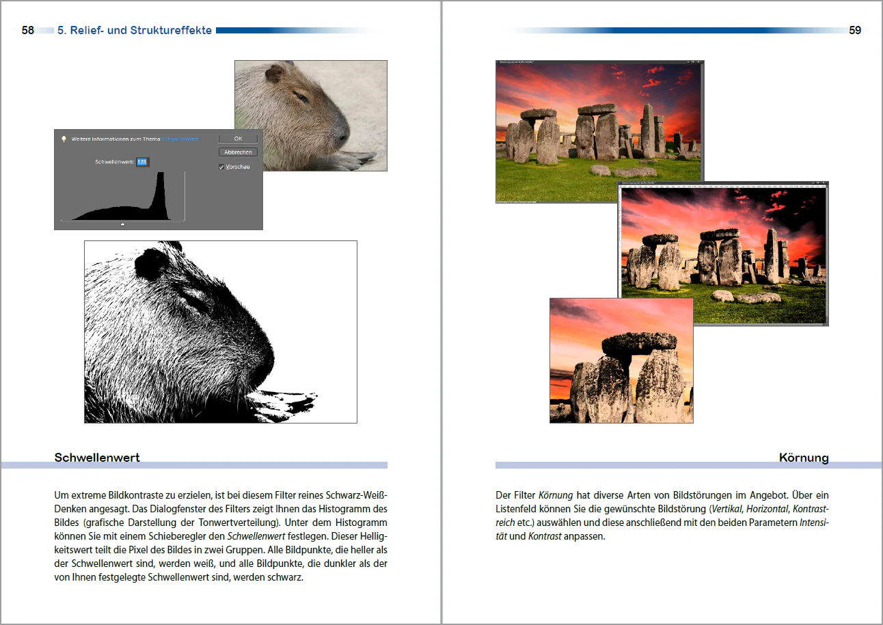This screenshot has width=883, height=625.
Task: Click the Abbrechen button
Action: (238, 152)
